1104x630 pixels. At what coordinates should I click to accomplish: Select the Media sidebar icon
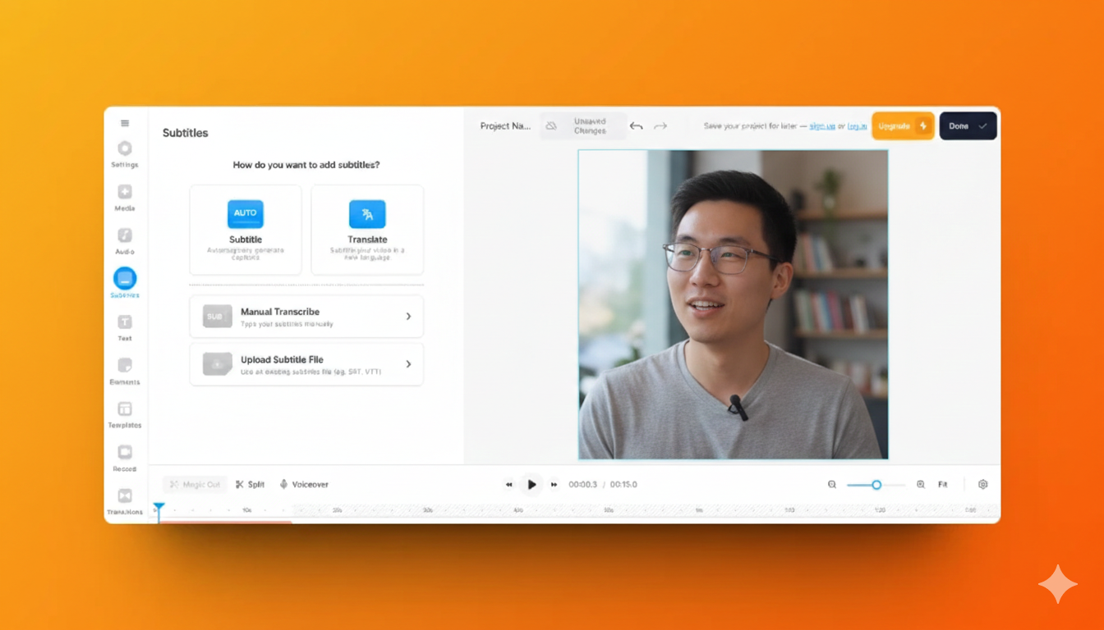[125, 193]
